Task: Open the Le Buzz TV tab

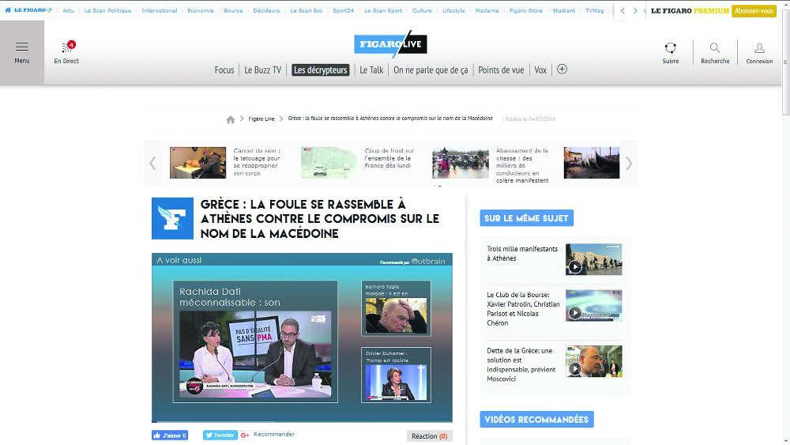Action: point(262,70)
